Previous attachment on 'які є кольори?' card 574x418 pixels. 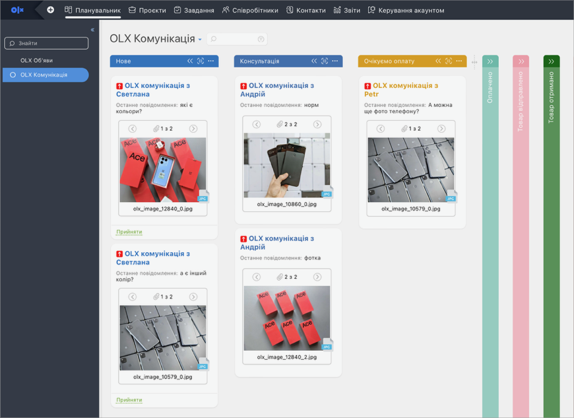coord(133,129)
